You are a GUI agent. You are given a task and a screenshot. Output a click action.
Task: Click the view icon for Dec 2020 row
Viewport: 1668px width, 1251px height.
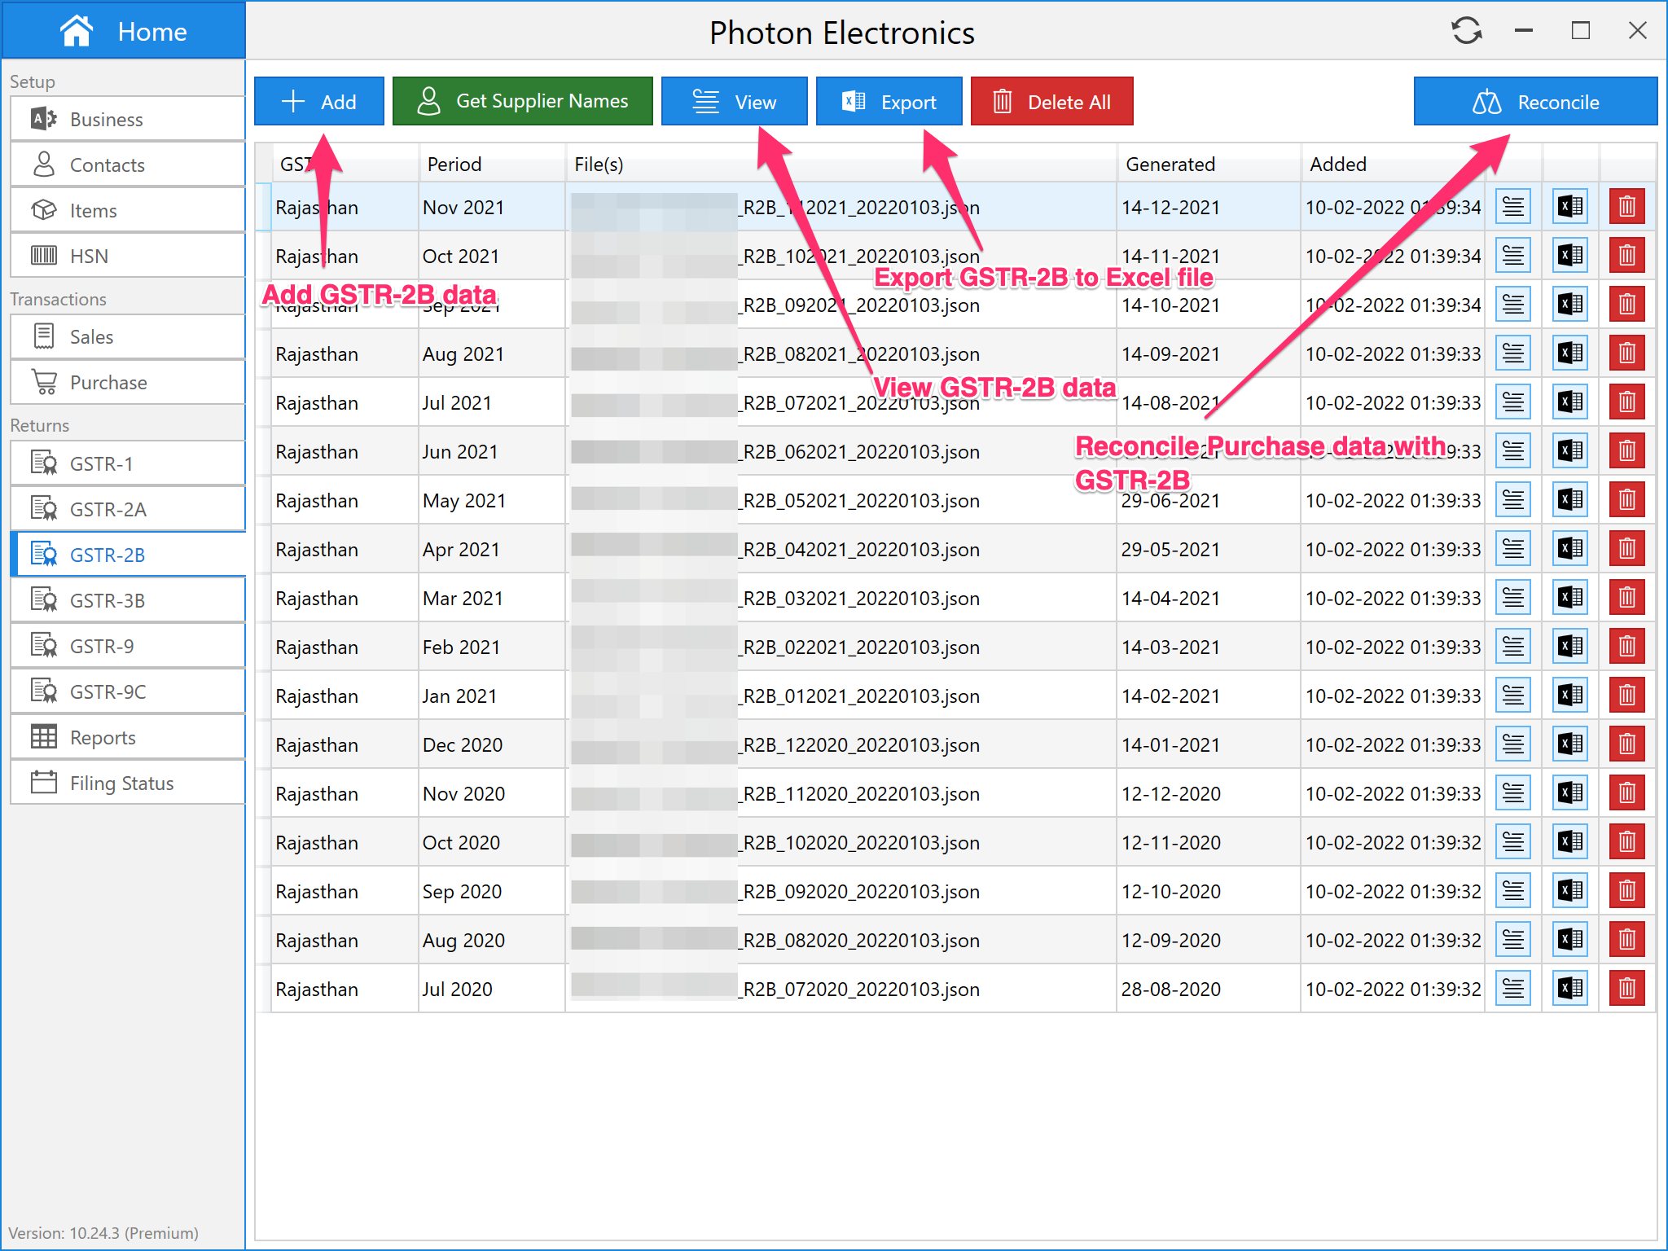point(1513,744)
